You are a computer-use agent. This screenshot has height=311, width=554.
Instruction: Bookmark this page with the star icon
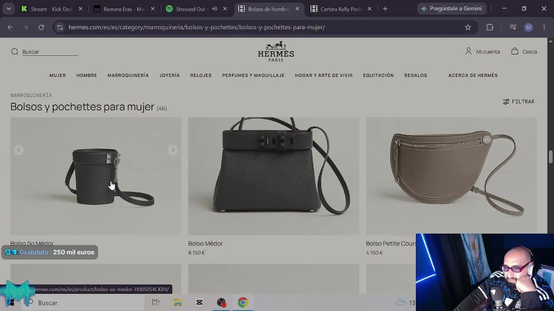pyautogui.click(x=468, y=27)
